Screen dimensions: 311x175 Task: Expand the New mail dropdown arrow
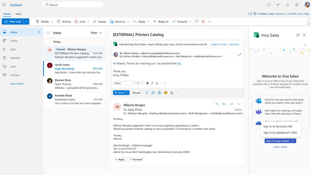(26, 21)
